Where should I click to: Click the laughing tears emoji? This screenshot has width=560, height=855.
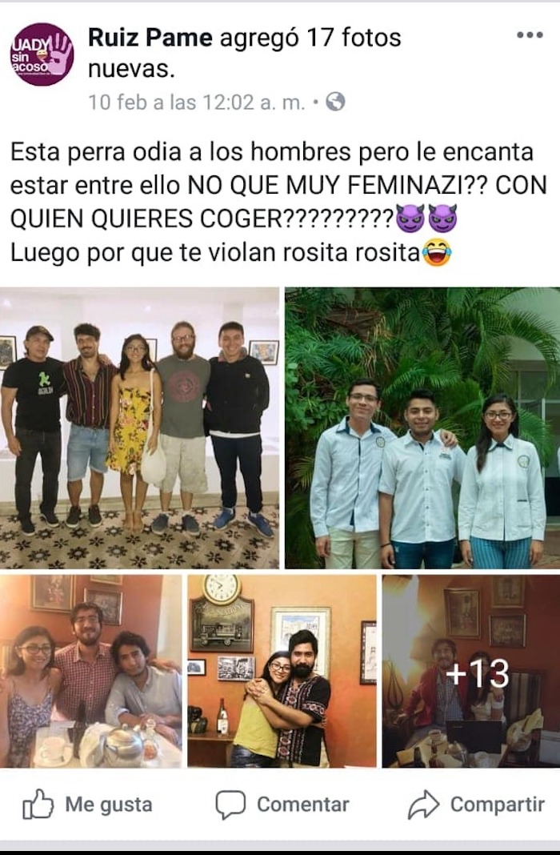437,252
